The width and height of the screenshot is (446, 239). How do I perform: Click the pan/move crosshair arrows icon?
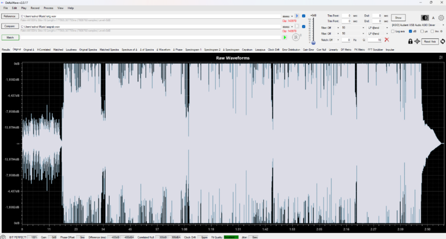pos(417,41)
